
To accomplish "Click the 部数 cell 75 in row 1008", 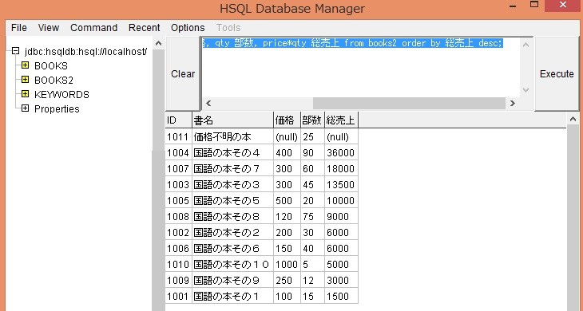I will [x=313, y=217].
